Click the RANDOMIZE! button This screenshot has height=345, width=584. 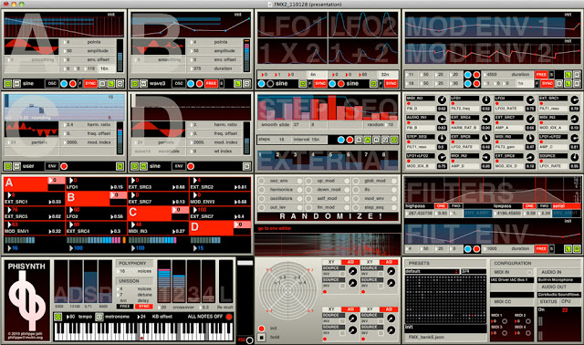click(328, 216)
